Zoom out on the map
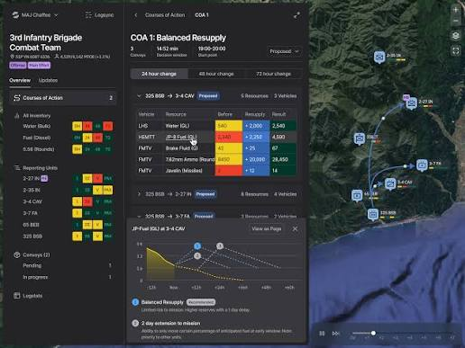Screen dimensions: 465x348 (456, 21)
